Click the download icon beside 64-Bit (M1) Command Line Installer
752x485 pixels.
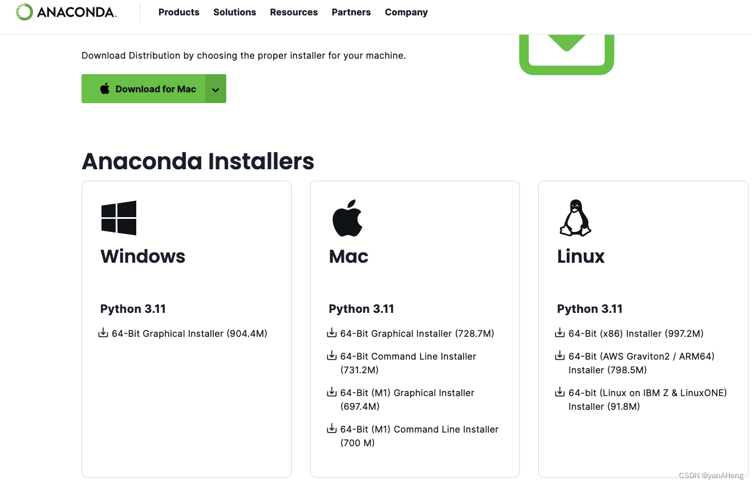[332, 429]
